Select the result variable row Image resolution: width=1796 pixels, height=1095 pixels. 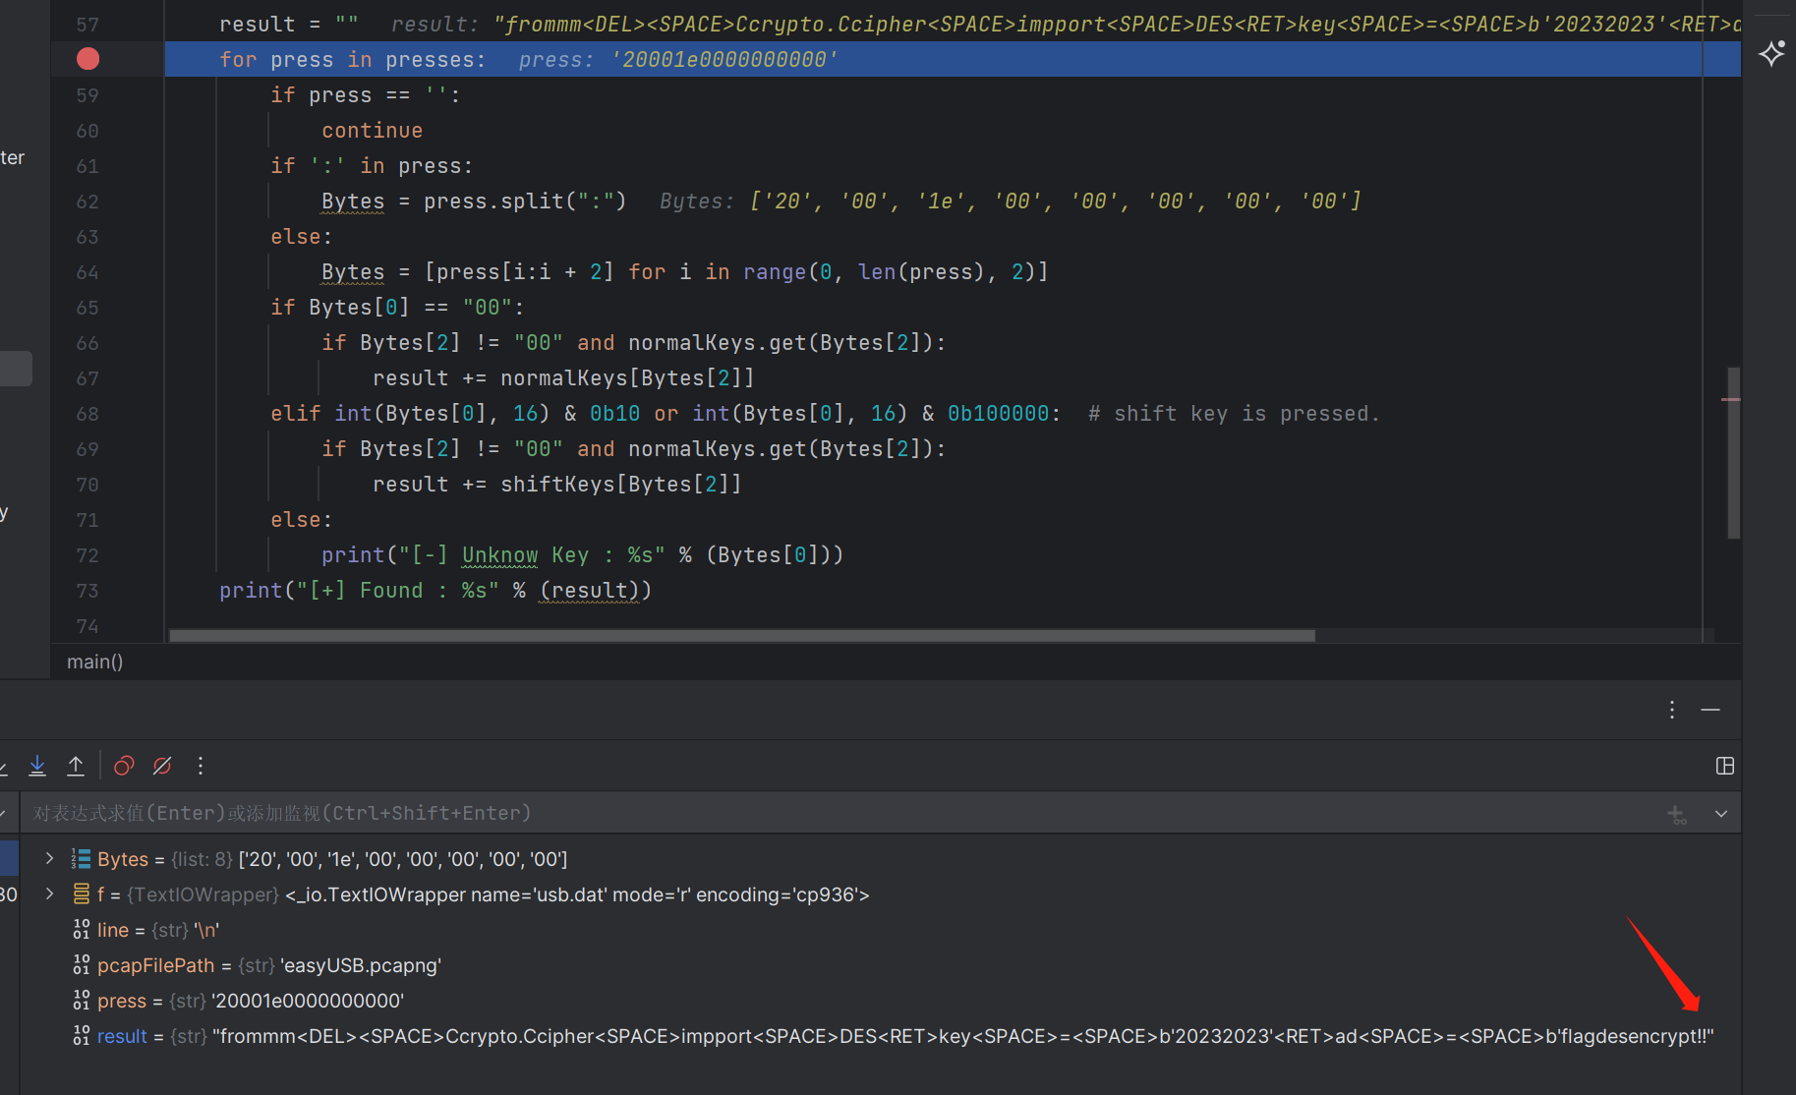(880, 1036)
